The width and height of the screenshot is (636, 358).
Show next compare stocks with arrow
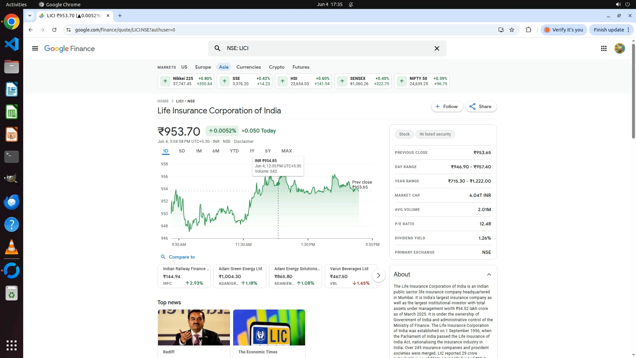pyautogui.click(x=378, y=275)
